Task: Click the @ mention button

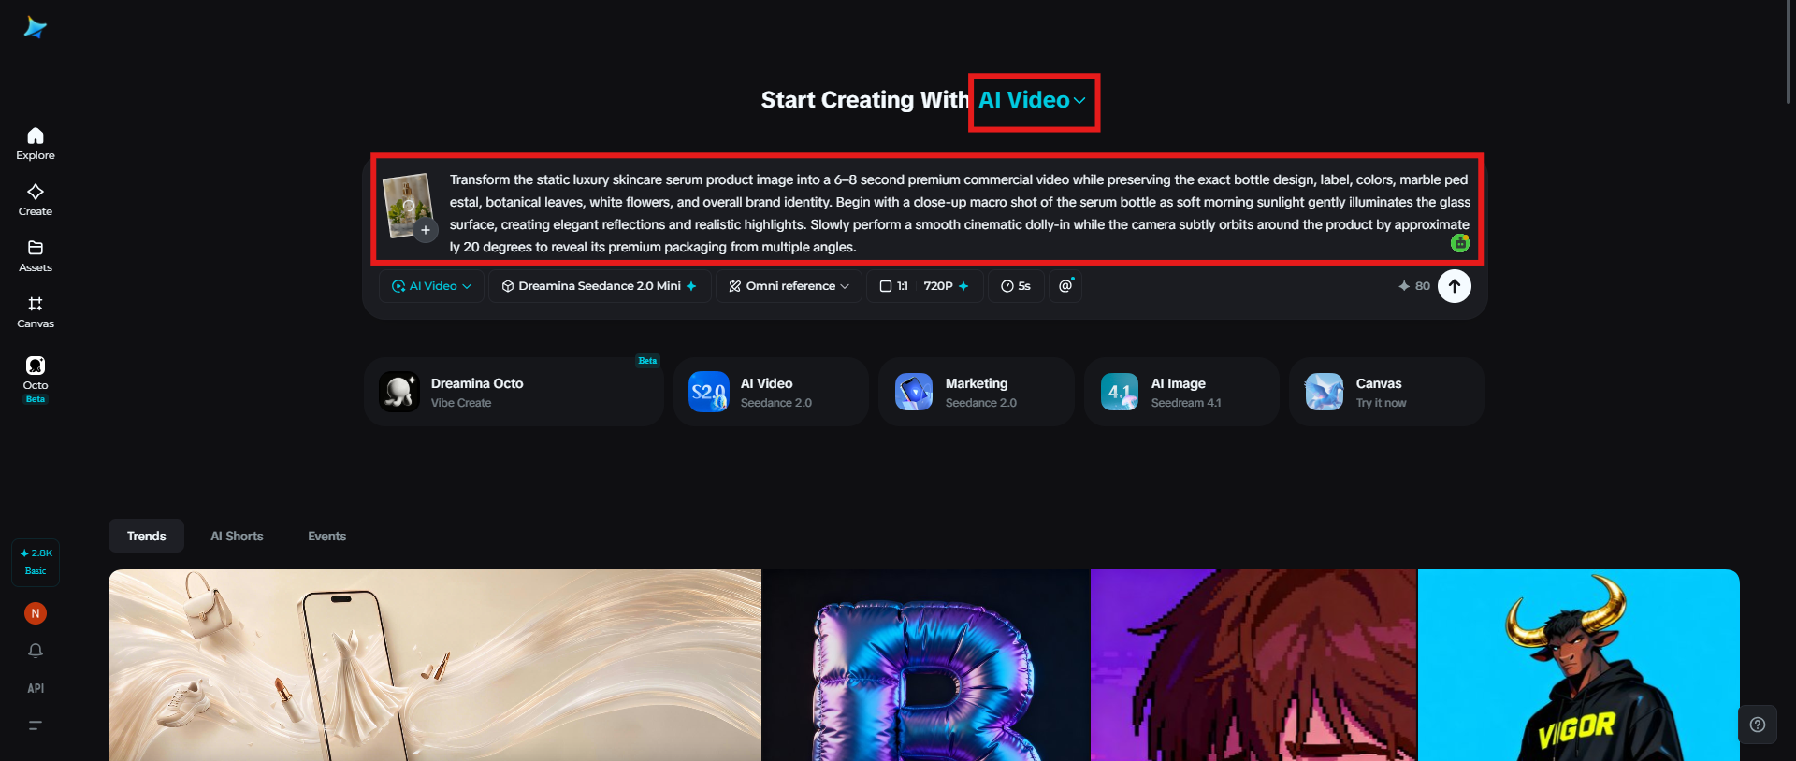Action: pyautogui.click(x=1065, y=286)
